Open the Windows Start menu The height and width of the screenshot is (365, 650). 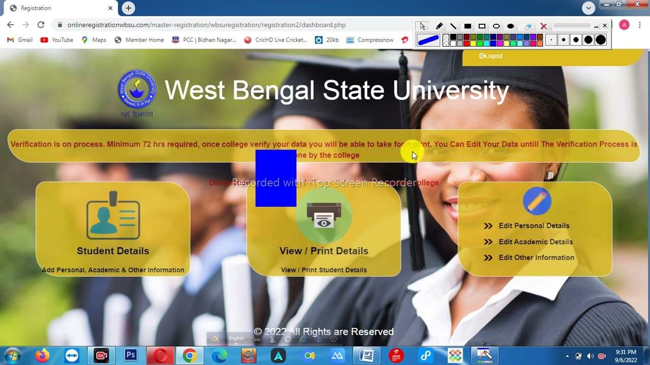coord(12,355)
